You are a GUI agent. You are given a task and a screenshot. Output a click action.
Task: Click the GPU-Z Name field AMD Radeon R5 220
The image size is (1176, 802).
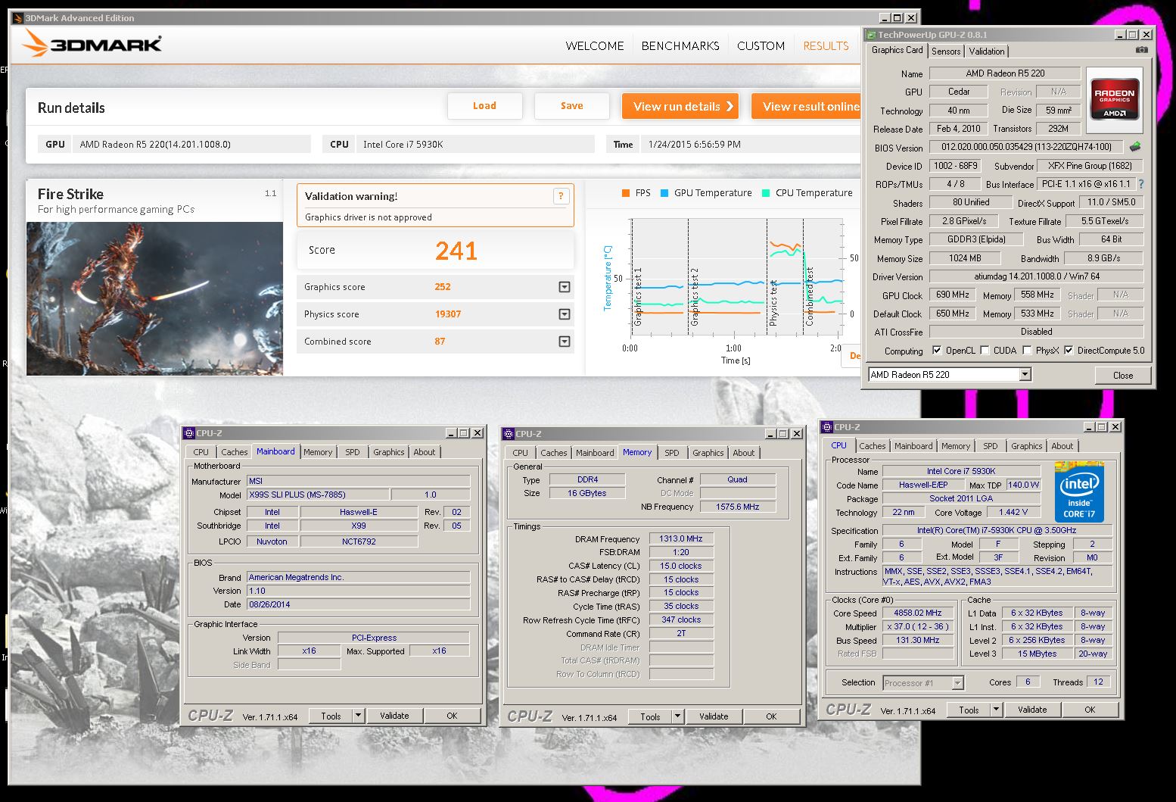1005,73
